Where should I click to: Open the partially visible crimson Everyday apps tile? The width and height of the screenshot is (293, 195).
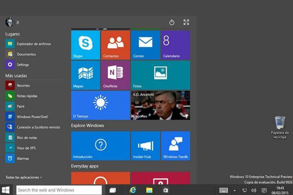[161, 178]
